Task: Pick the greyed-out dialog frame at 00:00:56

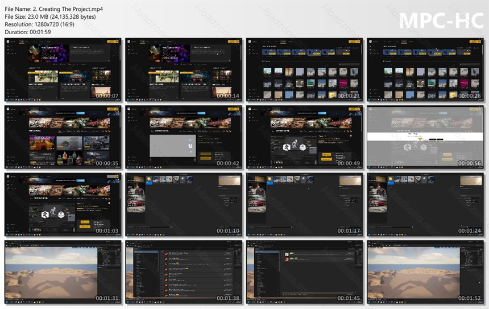Action: [425, 137]
